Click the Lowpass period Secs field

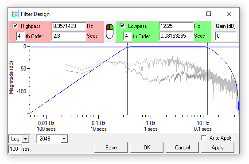(x=176, y=36)
